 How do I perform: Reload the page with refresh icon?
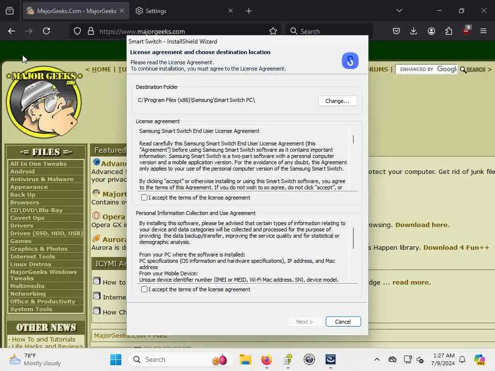46,31
